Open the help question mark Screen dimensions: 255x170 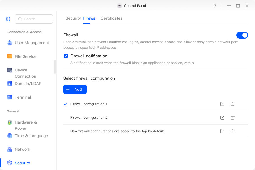coord(214,5)
